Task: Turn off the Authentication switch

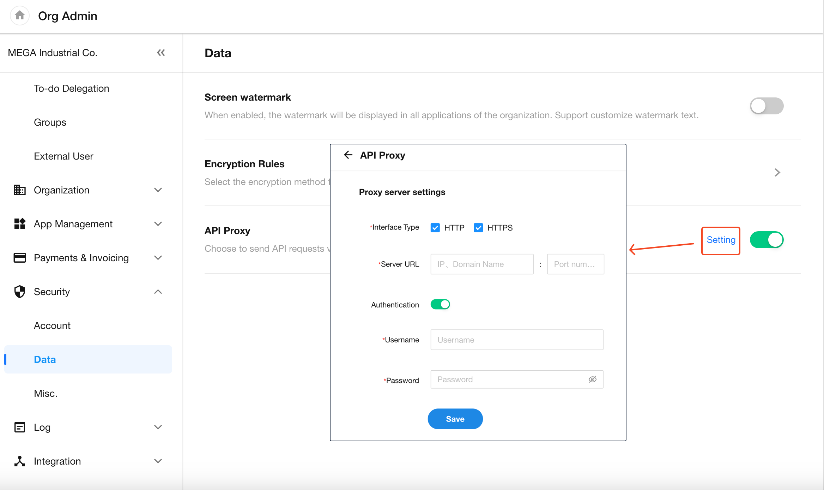Action: coord(440,304)
